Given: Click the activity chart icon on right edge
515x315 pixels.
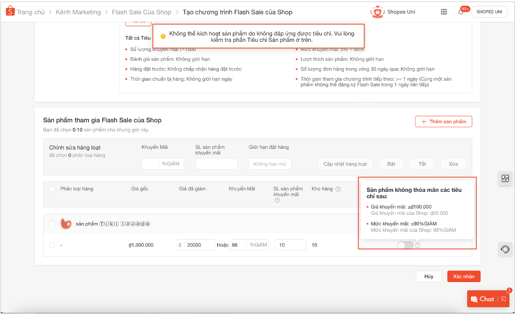Looking at the screenshot, I should (505, 179).
